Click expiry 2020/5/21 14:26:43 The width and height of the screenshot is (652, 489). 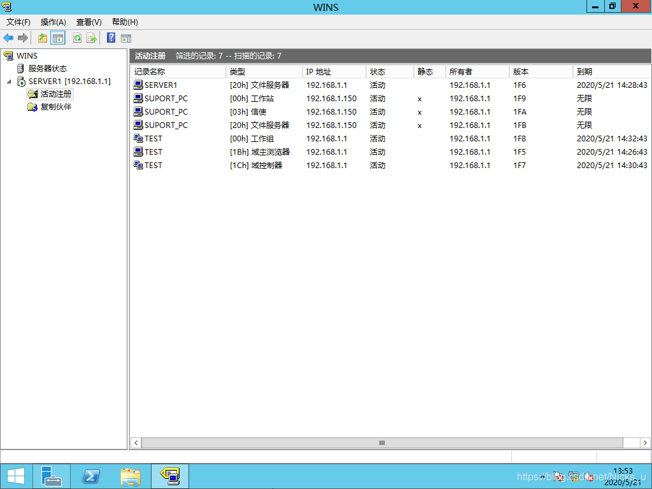(612, 152)
